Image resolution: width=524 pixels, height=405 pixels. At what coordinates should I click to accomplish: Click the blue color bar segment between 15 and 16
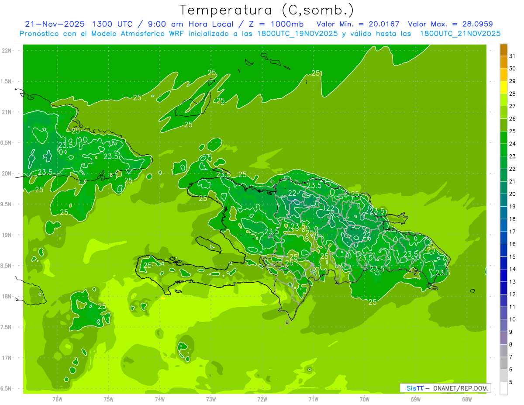503,250
